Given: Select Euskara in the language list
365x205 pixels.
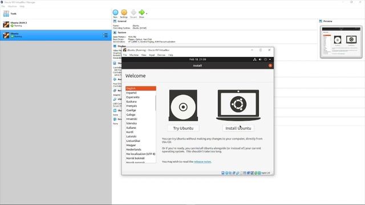Looking at the screenshot, I should (141, 101).
